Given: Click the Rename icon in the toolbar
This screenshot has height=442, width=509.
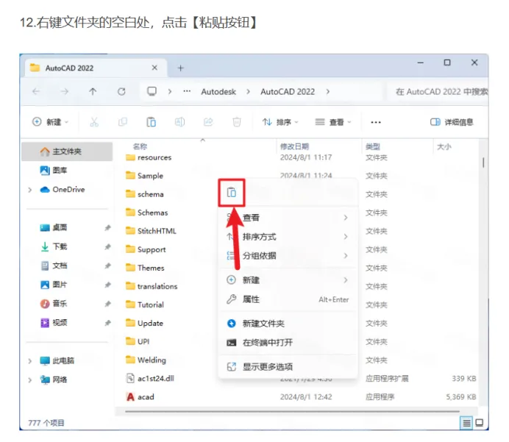Looking at the screenshot, I should (x=179, y=122).
